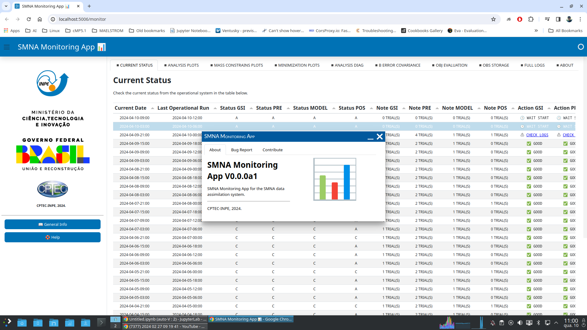
Task: Open the CHECK LOGS link for GSI
Action: (x=537, y=135)
